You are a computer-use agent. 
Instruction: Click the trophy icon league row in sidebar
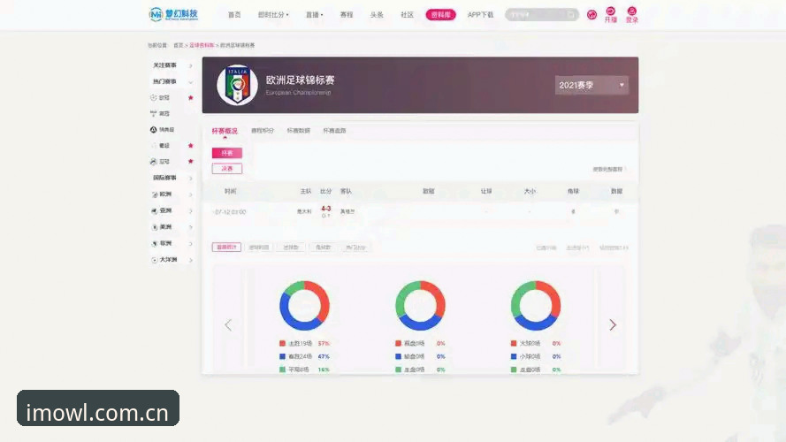click(x=160, y=114)
